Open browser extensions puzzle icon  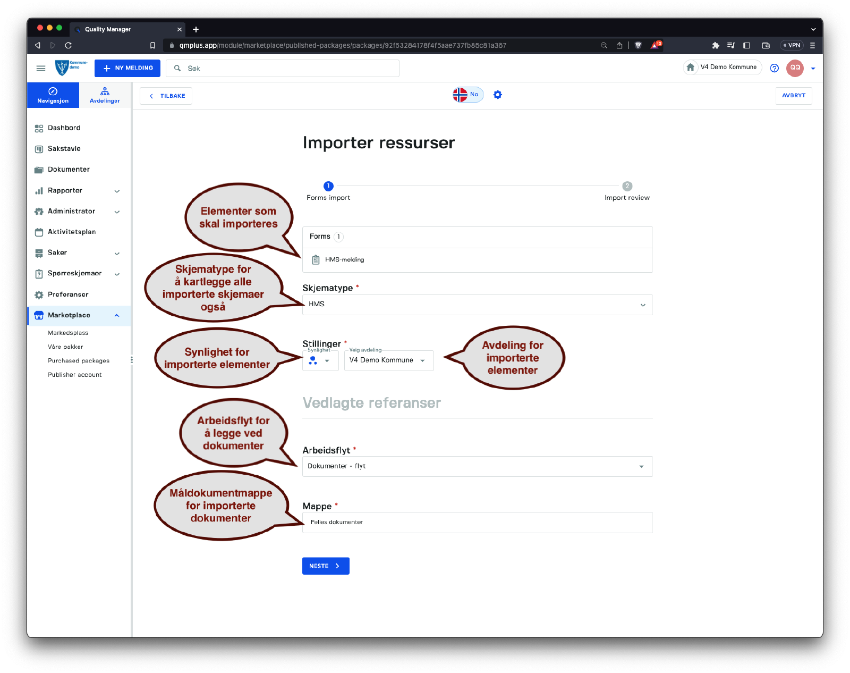pyautogui.click(x=715, y=45)
